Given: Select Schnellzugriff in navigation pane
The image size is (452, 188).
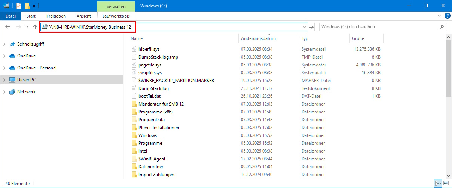Looking at the screenshot, I should [30, 44].
